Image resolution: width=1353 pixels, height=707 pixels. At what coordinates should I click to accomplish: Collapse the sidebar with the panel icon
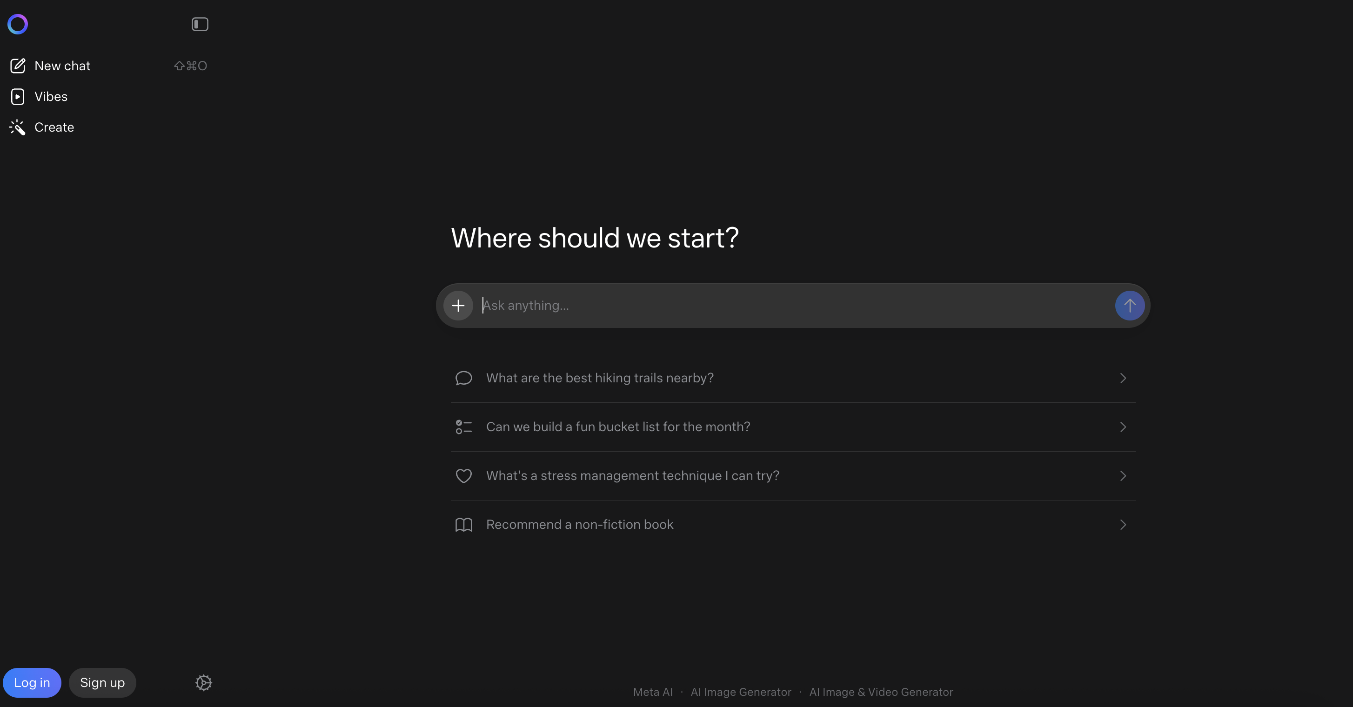click(x=200, y=24)
